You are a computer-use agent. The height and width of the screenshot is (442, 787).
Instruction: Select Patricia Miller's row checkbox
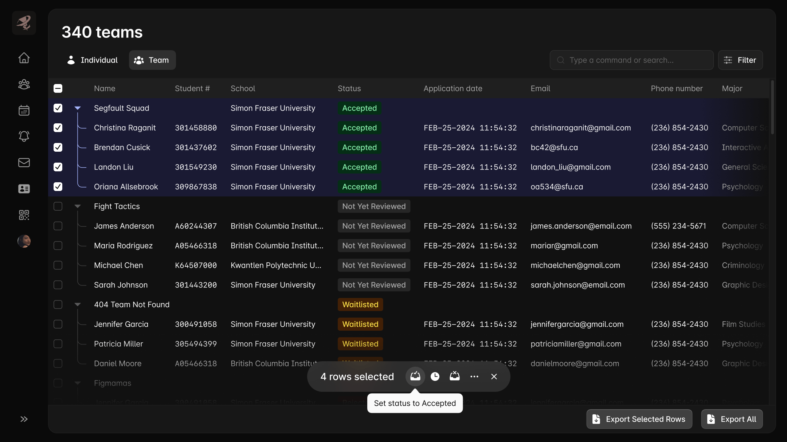(58, 344)
